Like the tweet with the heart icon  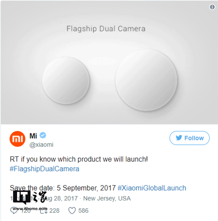pos(72,210)
